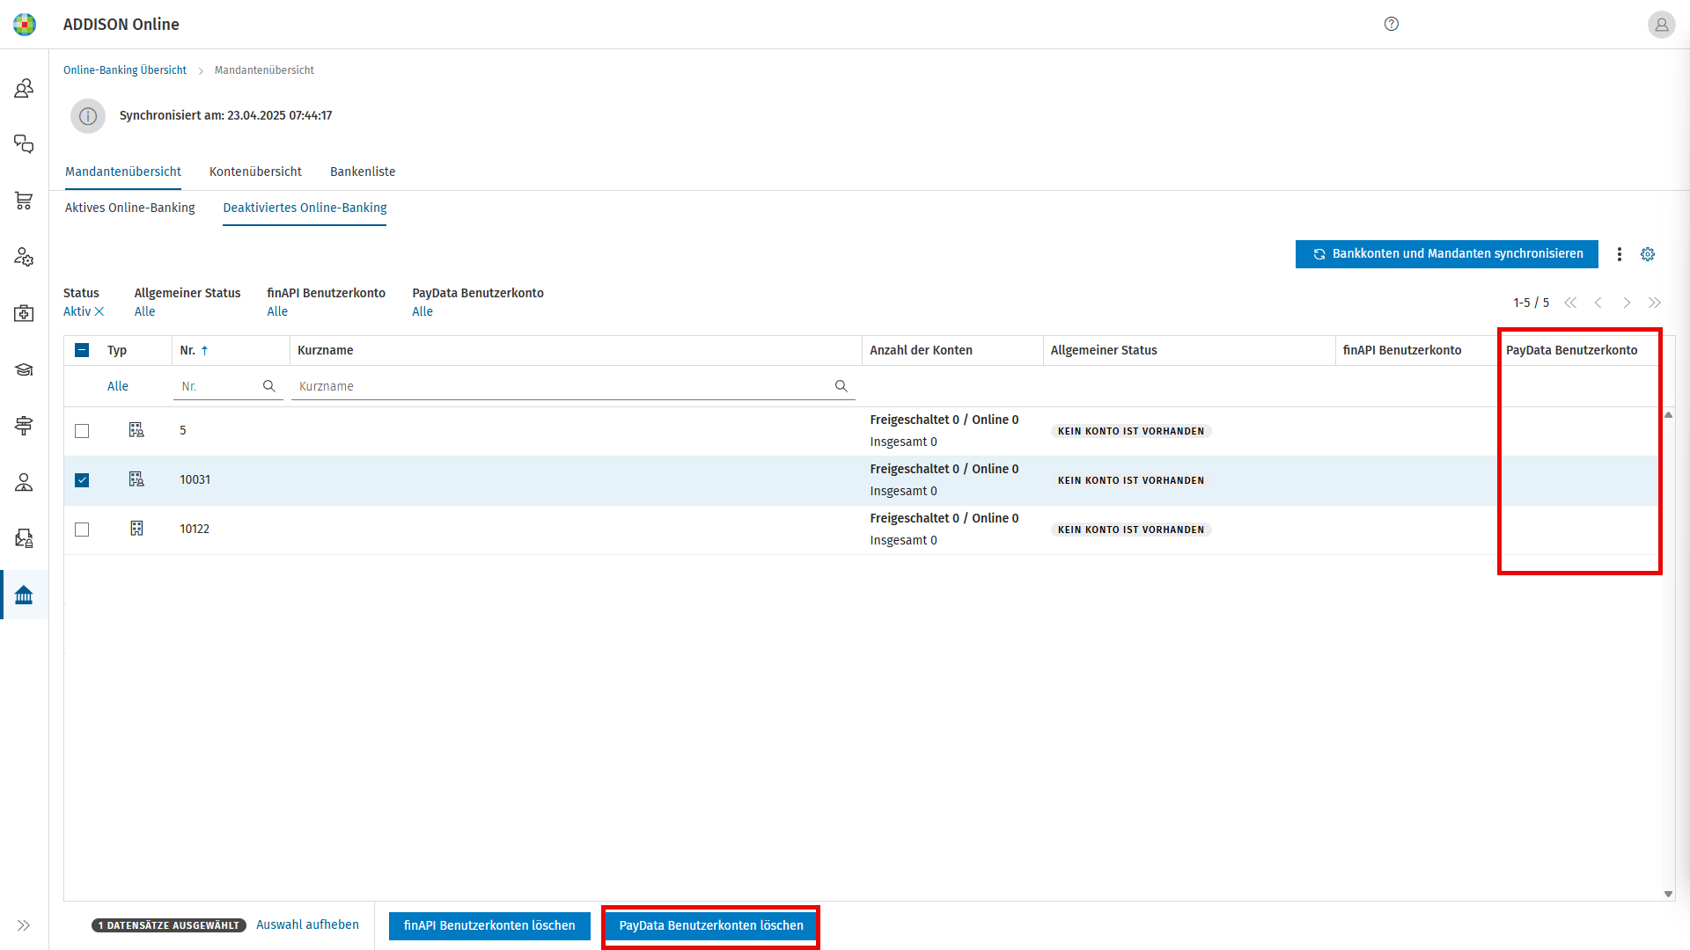Remove the Aktiv status filter
Viewport: 1690px width, 950px height.
tap(99, 311)
